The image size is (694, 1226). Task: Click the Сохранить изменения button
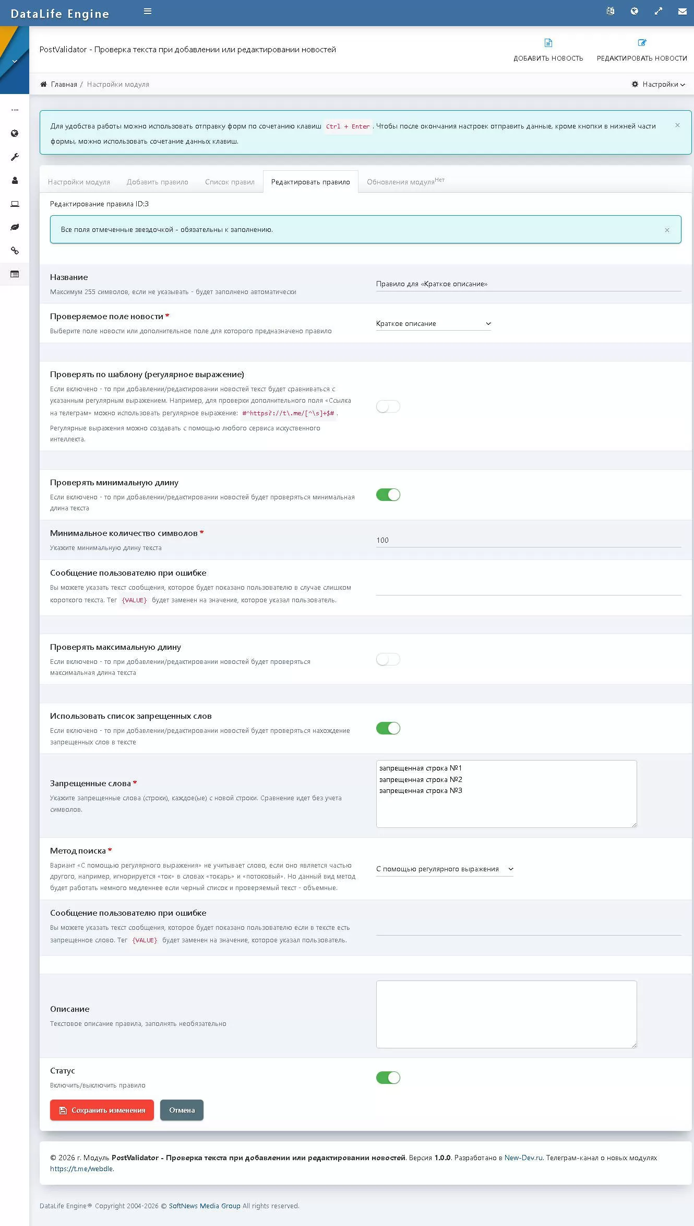pyautogui.click(x=102, y=1110)
